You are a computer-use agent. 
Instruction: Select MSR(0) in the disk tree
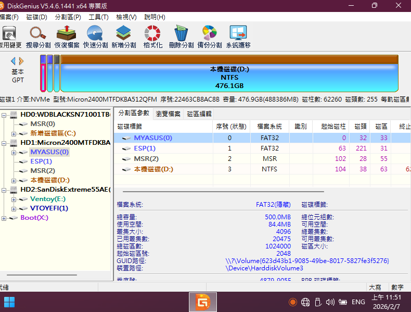[x=43, y=124]
